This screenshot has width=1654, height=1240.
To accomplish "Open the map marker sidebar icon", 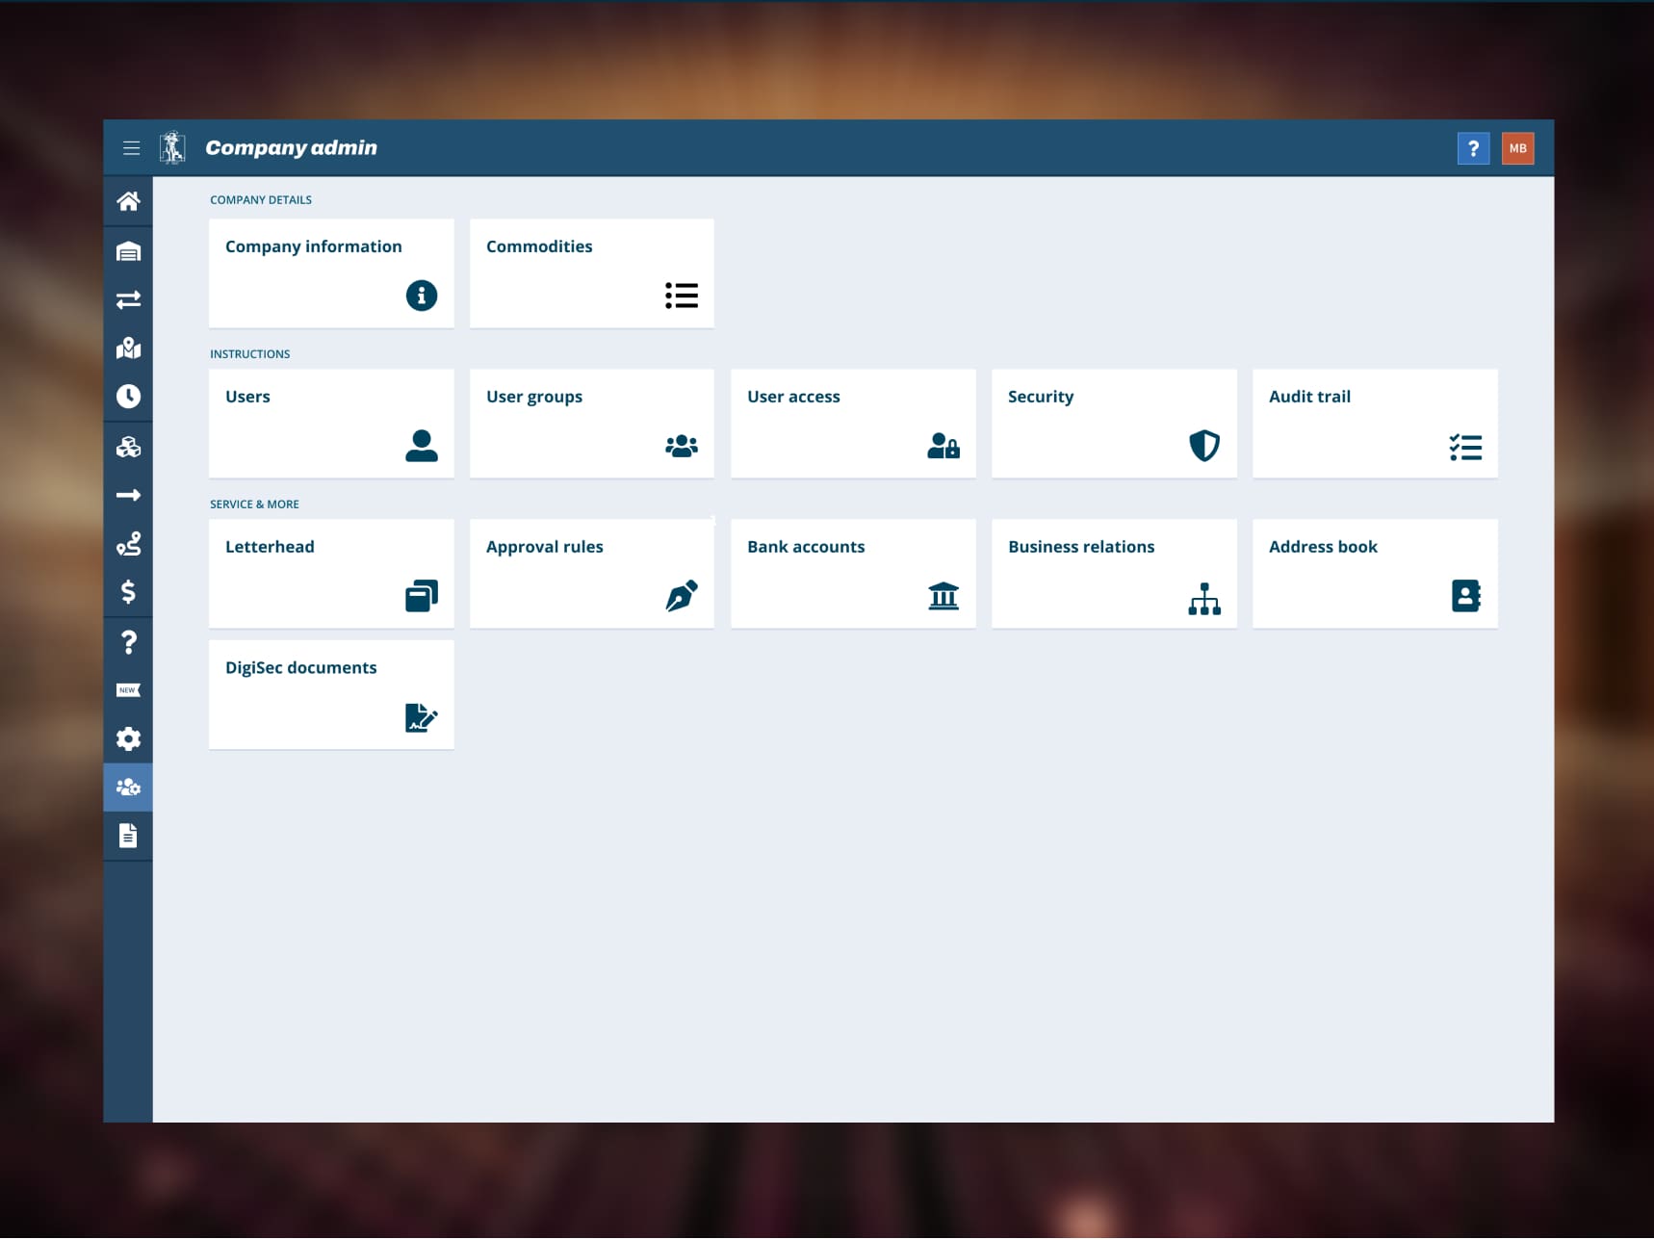I will coord(128,349).
